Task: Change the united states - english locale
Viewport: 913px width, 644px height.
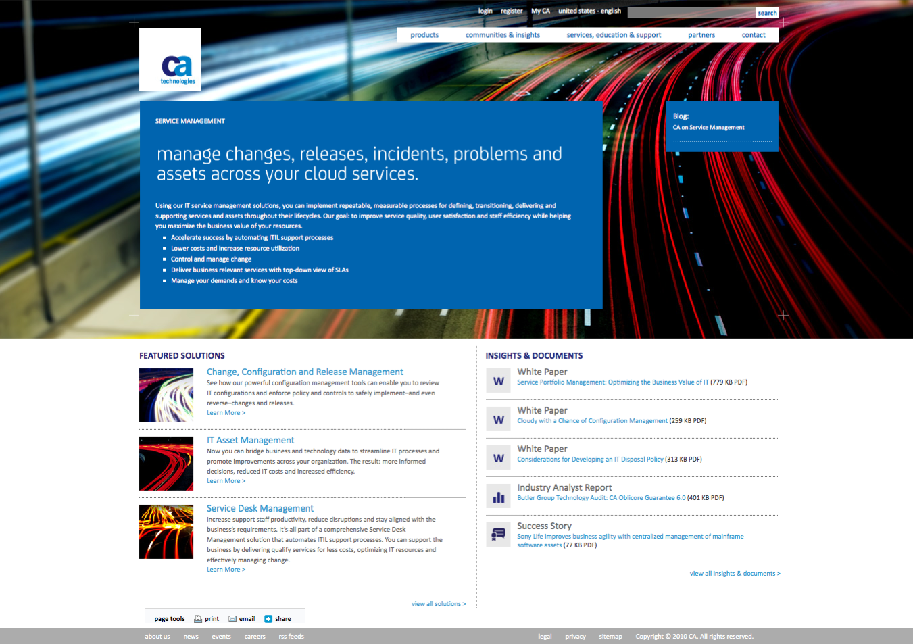Action: pos(589,11)
